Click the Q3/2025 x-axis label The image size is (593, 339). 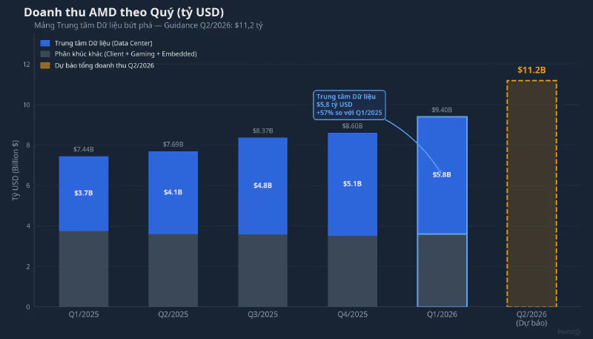(263, 315)
